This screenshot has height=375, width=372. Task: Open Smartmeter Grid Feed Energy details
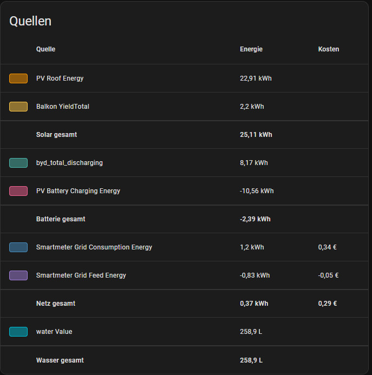point(81,275)
